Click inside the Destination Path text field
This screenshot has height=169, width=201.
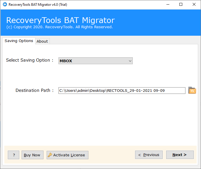click(122, 91)
